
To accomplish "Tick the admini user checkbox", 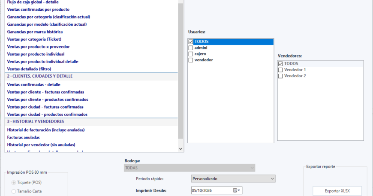I will coord(190,48).
